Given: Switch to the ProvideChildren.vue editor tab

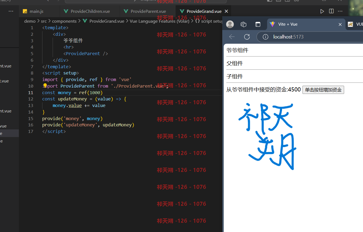Looking at the screenshot, I should tap(90, 11).
